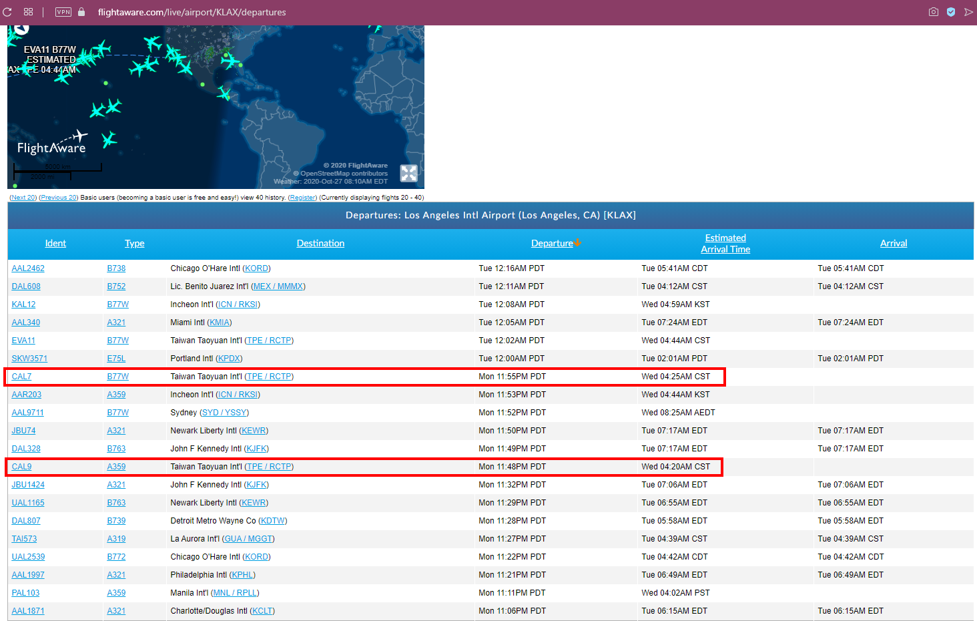
Task: Open MEX / MMMX airport link
Action: tap(278, 286)
